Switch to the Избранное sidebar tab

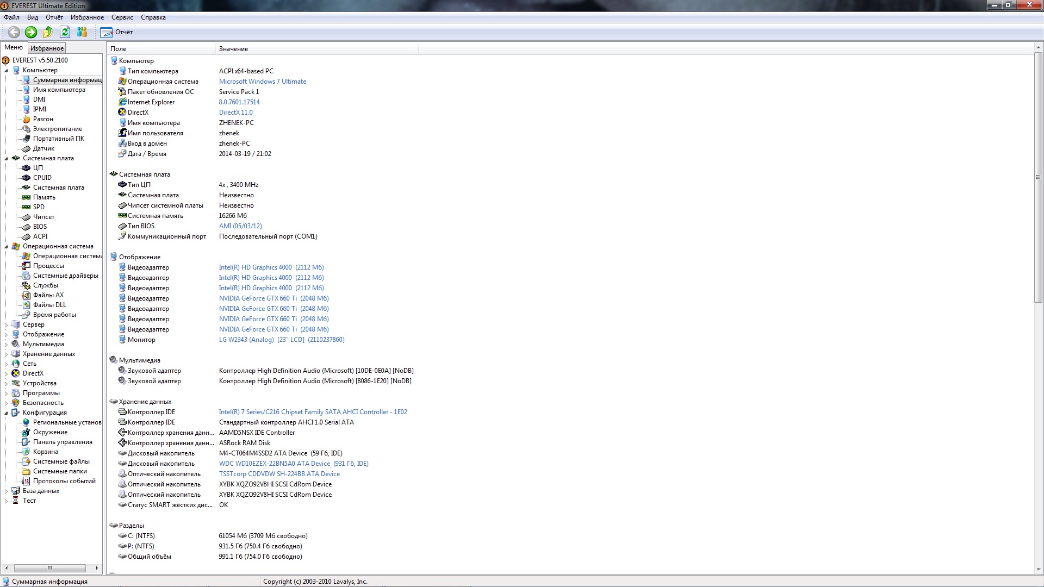[47, 48]
